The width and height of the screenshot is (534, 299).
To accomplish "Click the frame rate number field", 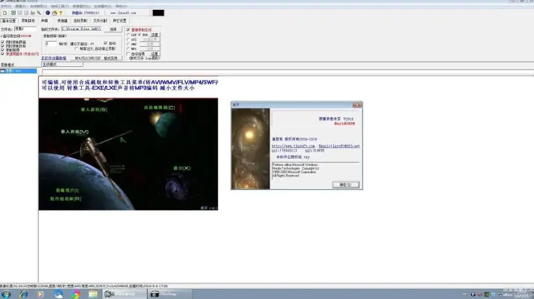I will [51, 44].
